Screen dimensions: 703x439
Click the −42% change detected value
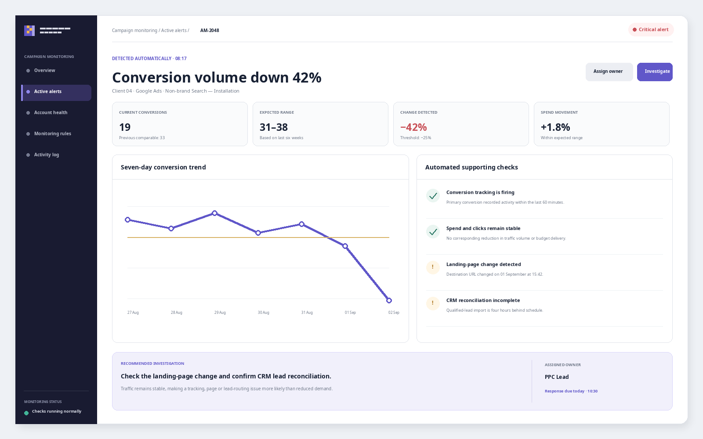413,127
